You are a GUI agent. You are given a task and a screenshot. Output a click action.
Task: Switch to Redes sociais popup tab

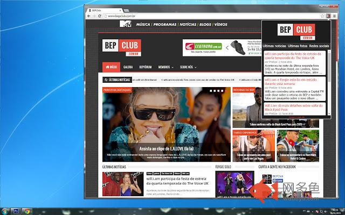[319, 46]
